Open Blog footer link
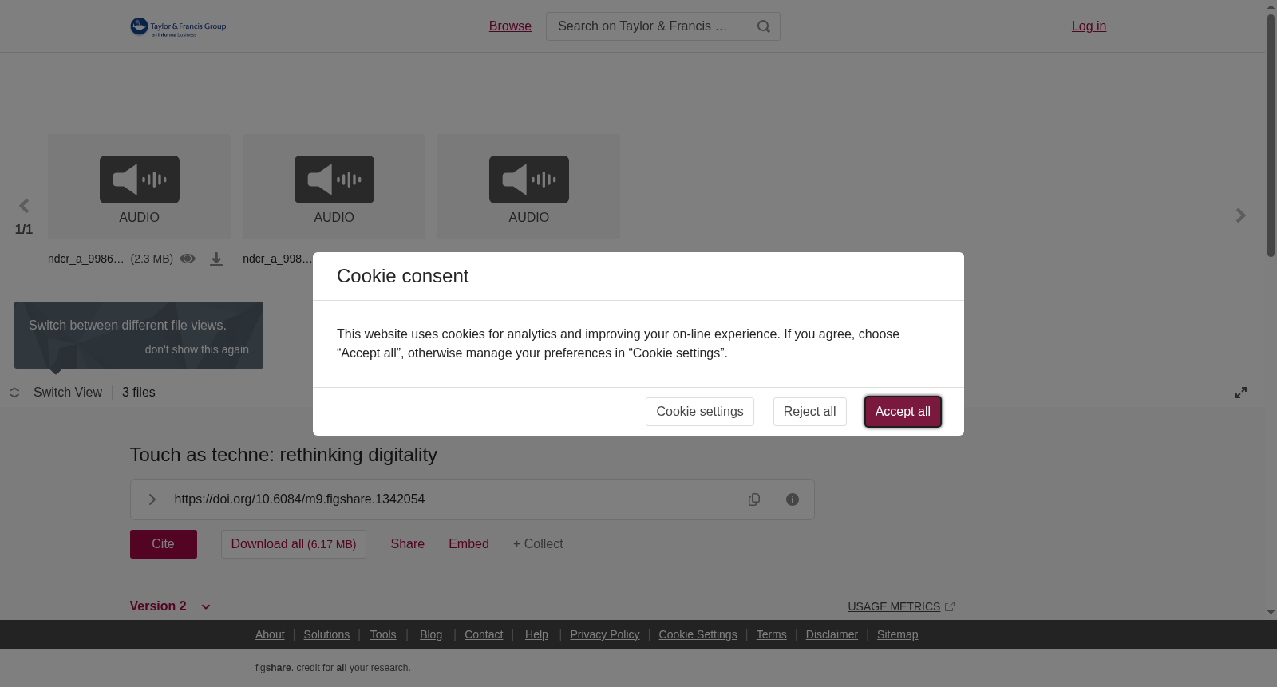 click(x=431, y=634)
